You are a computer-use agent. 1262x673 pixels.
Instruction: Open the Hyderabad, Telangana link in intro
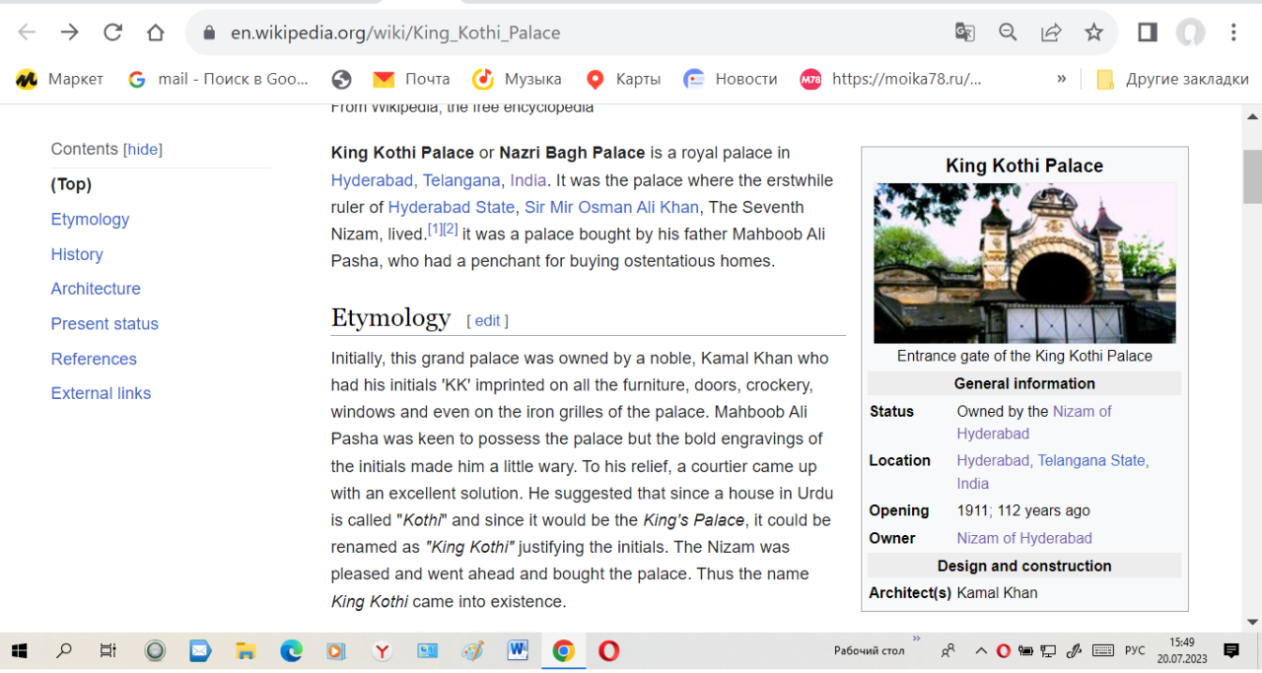[416, 180]
